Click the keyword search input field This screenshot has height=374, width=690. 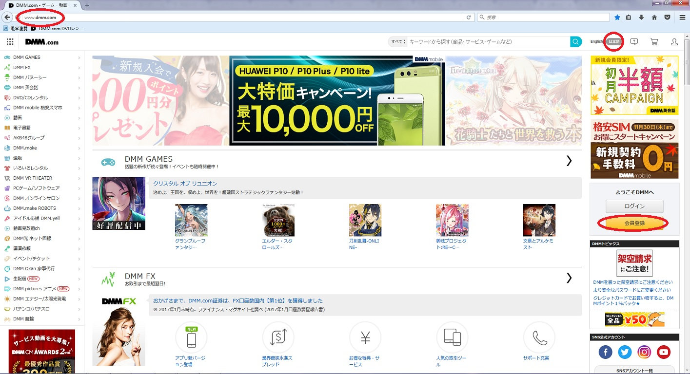coord(489,42)
